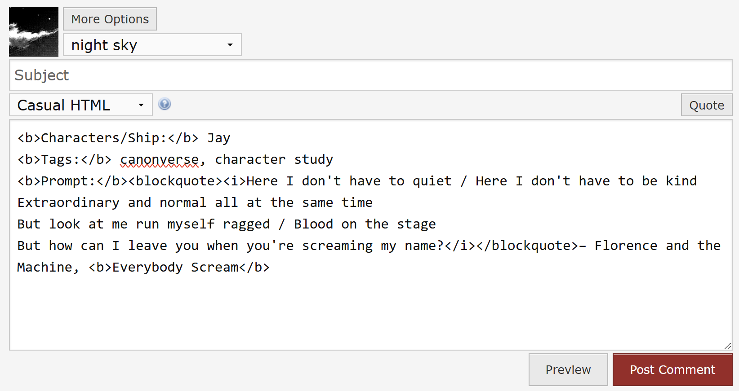Focus the Subject text field

(x=370, y=75)
